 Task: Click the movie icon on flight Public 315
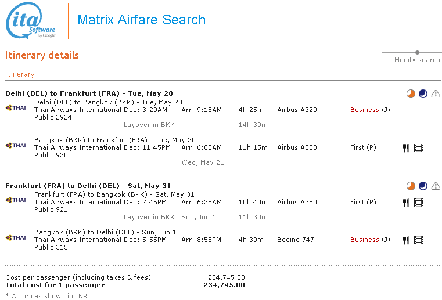(419, 240)
